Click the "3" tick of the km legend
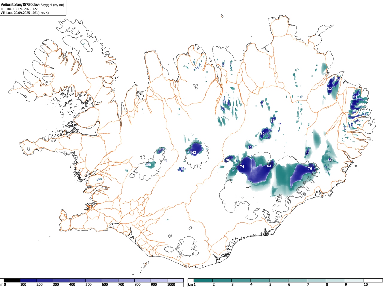Viewport: 383px width, 287px height. (232, 285)
